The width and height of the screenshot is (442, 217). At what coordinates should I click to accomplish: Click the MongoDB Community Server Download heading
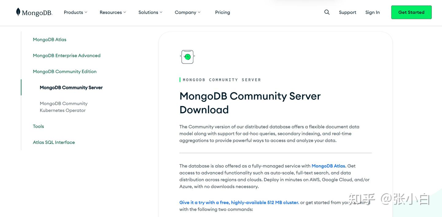[250, 103]
